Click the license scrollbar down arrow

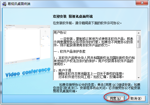[139, 78]
